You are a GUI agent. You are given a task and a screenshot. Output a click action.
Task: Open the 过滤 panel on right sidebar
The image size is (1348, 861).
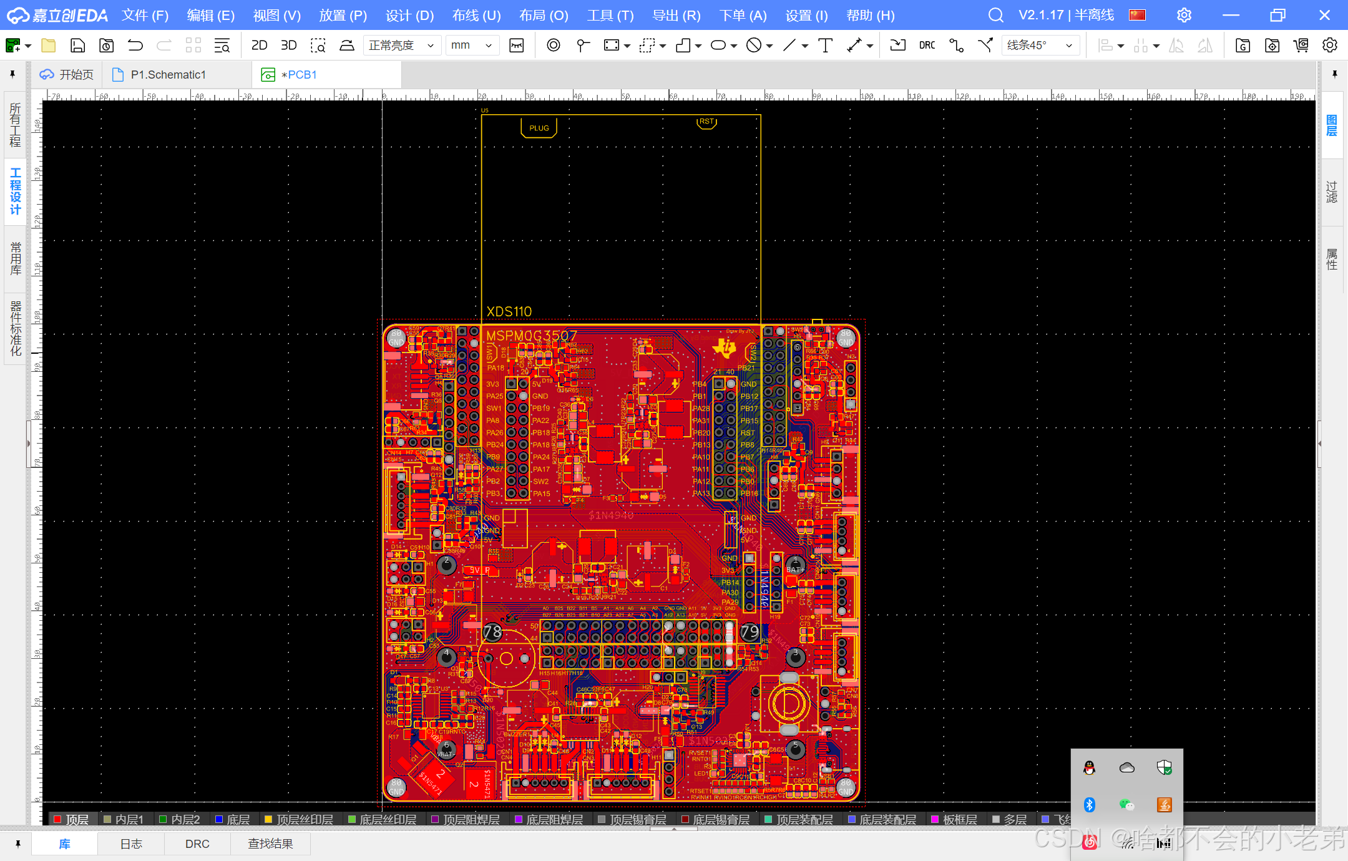1332,192
